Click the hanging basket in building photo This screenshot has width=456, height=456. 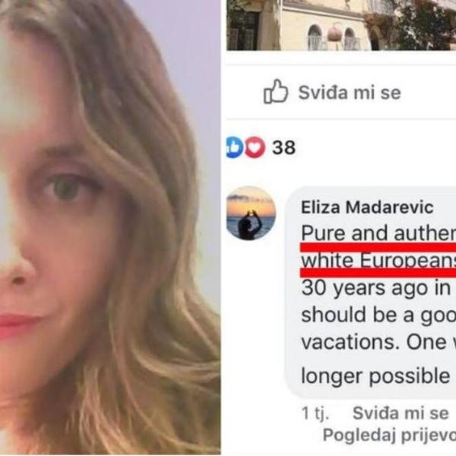click(x=334, y=34)
